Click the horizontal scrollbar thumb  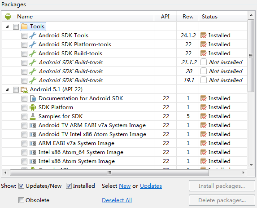[x=109, y=173]
